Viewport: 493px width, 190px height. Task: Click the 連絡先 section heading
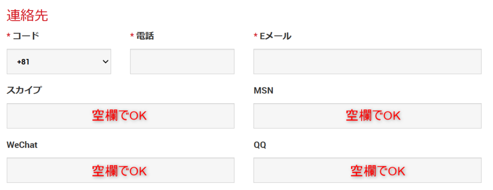[27, 16]
